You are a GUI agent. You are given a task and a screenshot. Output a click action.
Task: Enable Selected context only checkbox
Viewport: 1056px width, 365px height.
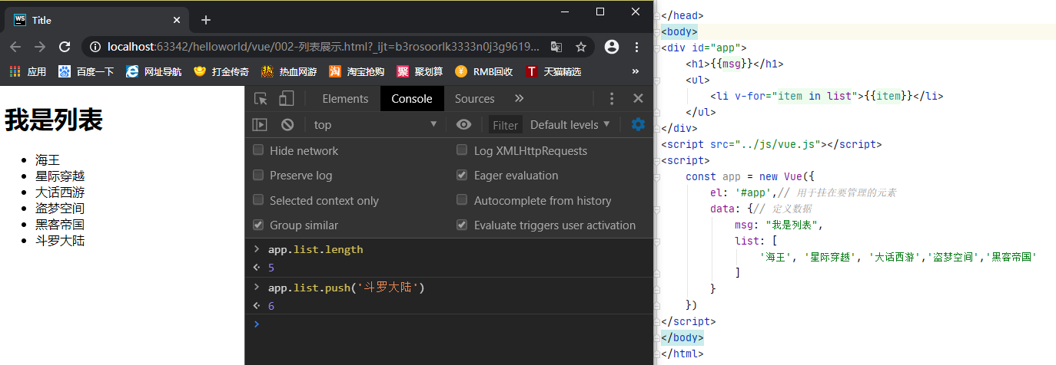258,200
